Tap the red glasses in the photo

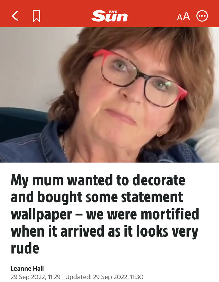point(140,79)
